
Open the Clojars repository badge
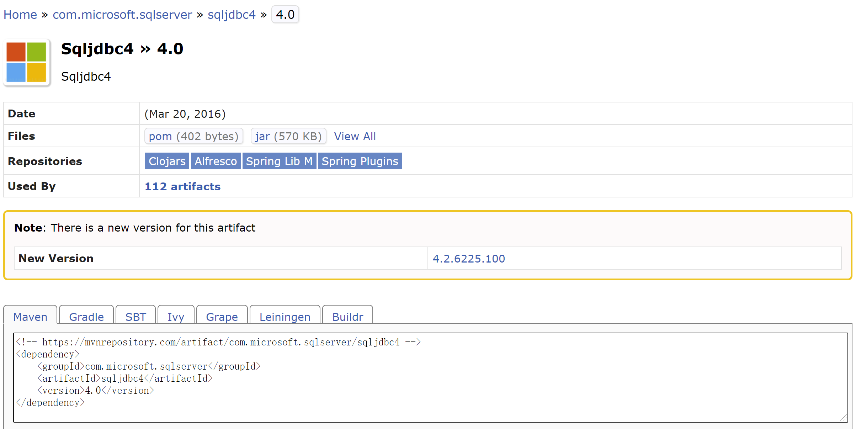[167, 161]
